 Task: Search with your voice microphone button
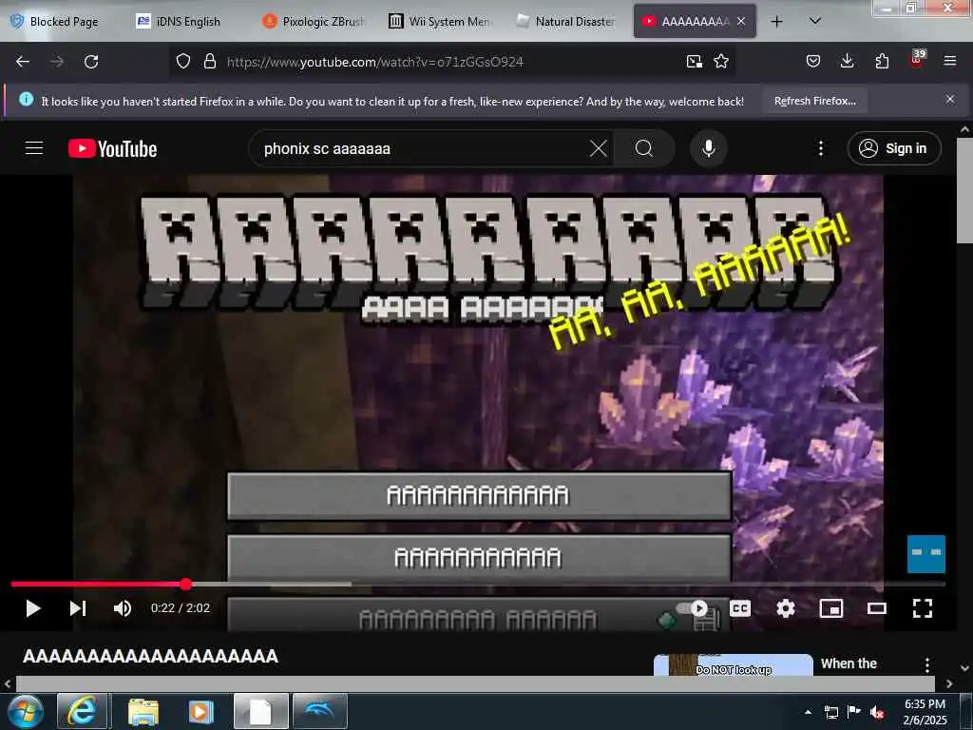708,148
